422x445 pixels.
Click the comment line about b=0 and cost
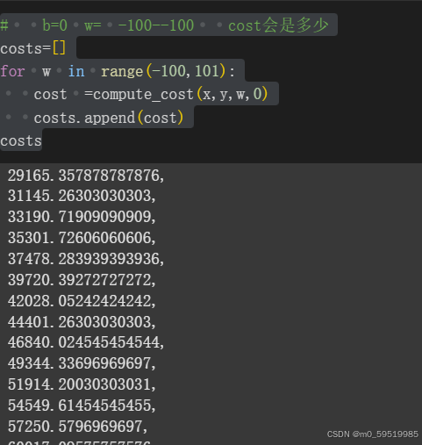[165, 25]
